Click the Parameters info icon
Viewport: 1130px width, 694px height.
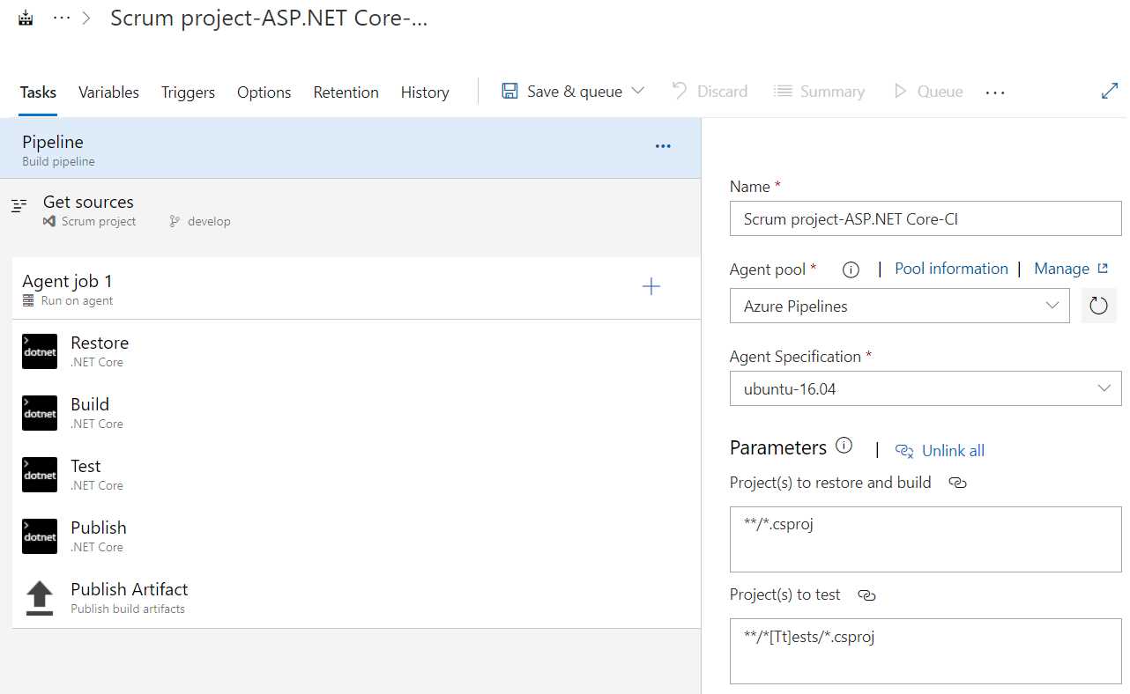point(844,445)
